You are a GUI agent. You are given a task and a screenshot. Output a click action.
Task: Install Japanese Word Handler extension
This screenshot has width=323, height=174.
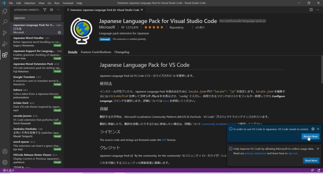(x=57, y=45)
